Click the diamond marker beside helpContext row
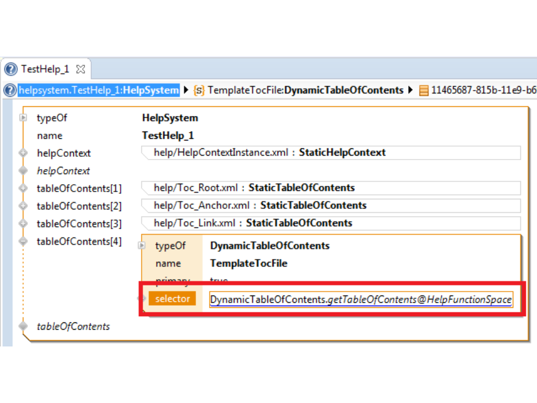Viewport: 537px width, 403px height. click(23, 153)
